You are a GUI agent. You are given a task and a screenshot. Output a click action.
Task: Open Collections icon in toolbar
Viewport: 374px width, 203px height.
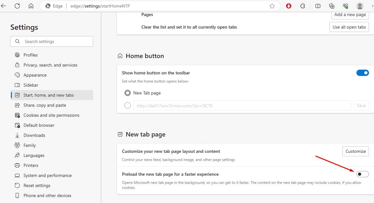point(332,6)
